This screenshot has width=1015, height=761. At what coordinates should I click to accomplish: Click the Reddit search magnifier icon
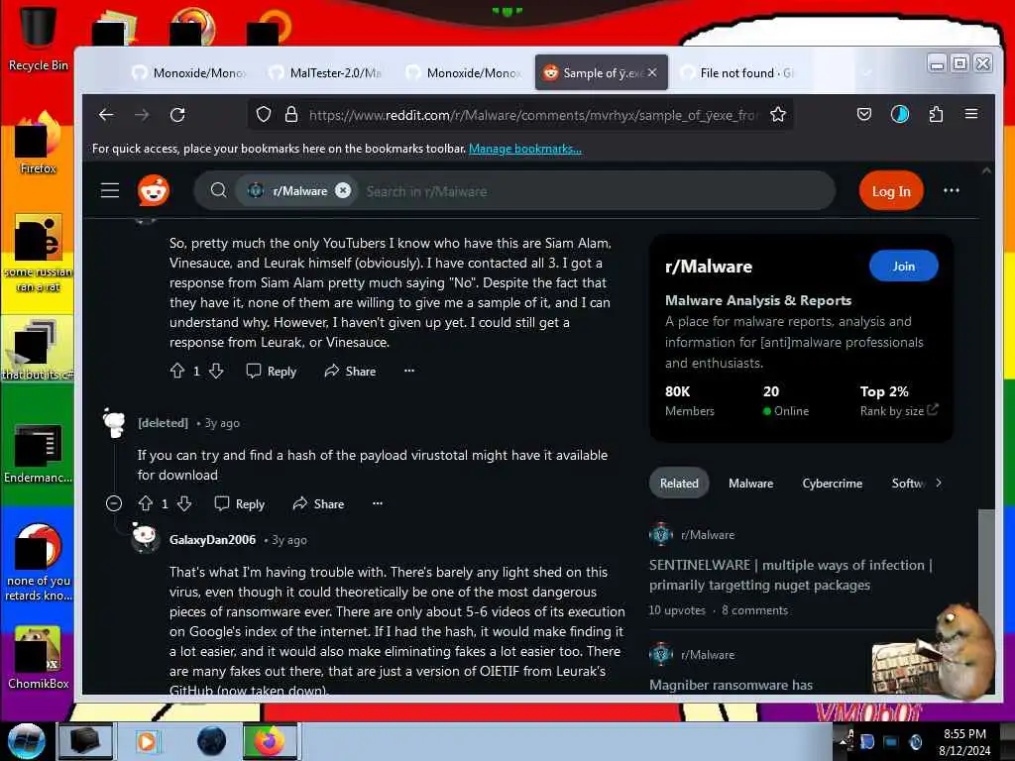click(x=219, y=190)
